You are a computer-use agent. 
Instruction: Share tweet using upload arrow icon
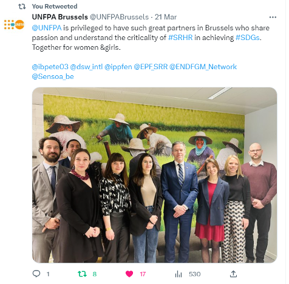[233, 274]
